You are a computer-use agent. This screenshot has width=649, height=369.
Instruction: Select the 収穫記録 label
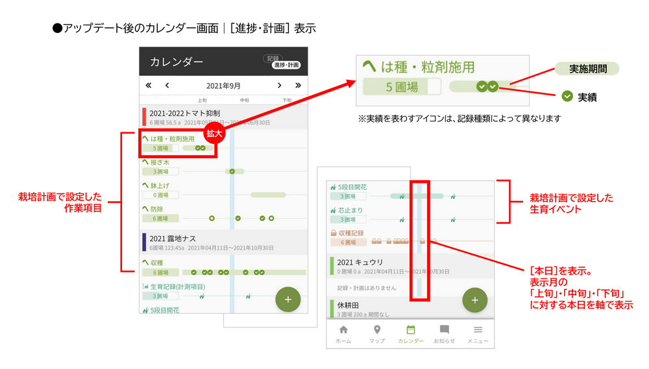351,233
